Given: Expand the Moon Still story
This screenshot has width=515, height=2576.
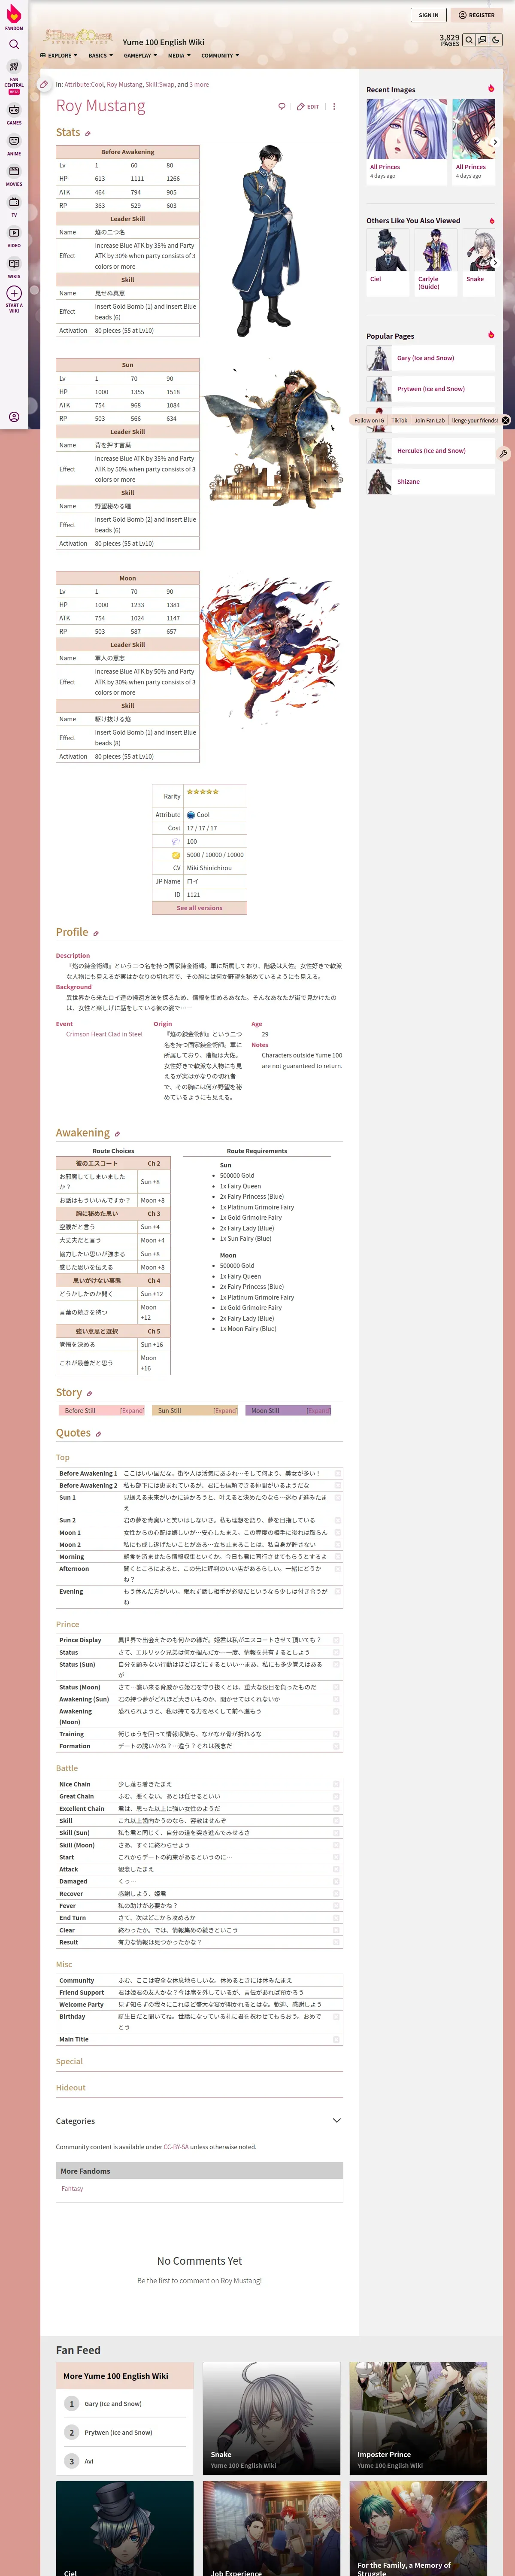Looking at the screenshot, I should click(x=318, y=1411).
